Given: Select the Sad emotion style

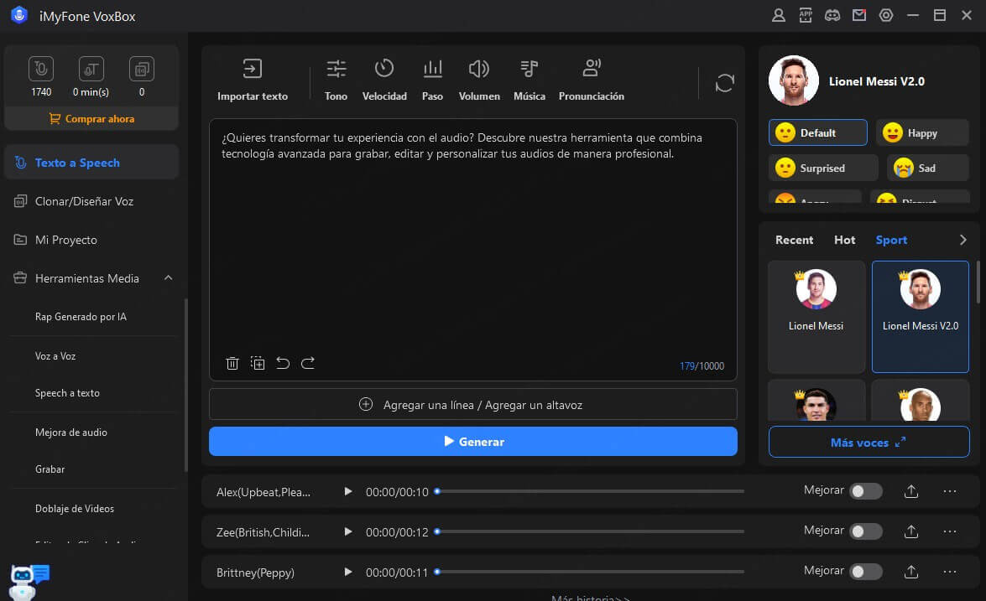Looking at the screenshot, I should tap(928, 168).
